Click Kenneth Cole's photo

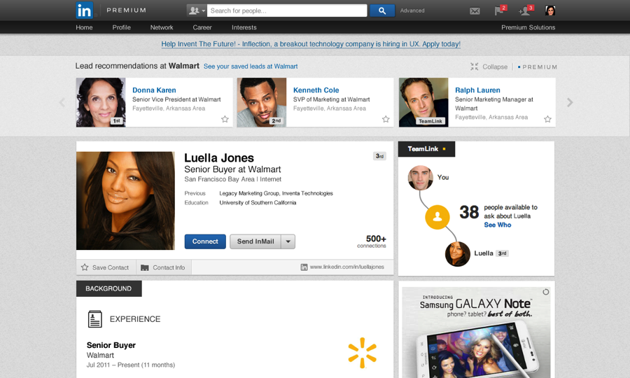(262, 102)
